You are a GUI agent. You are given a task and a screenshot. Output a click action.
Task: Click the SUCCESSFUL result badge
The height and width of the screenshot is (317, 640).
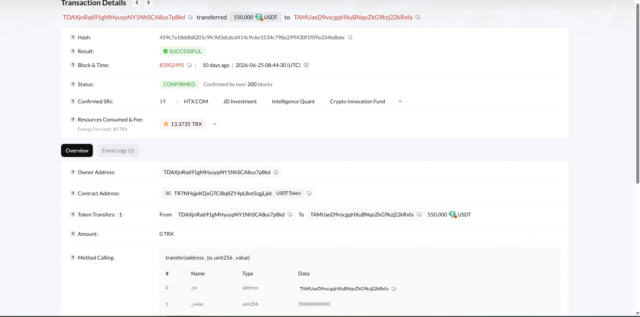182,51
